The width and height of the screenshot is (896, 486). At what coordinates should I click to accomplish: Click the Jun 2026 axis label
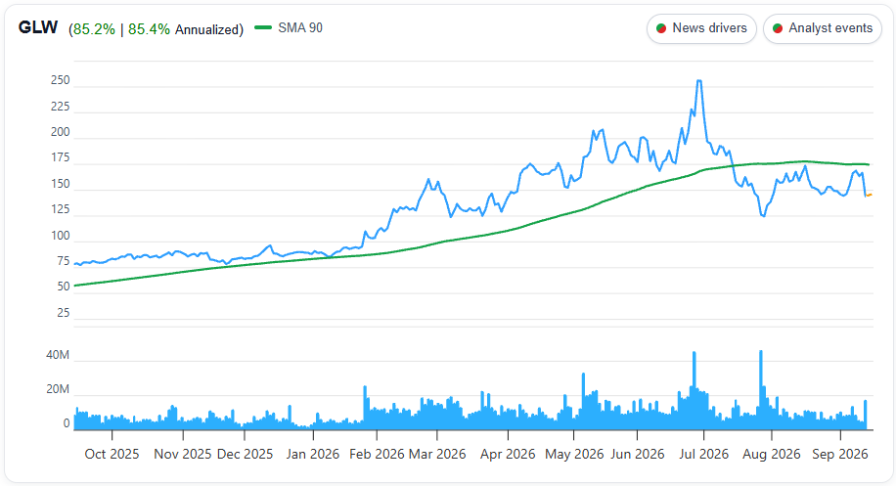pos(637,454)
